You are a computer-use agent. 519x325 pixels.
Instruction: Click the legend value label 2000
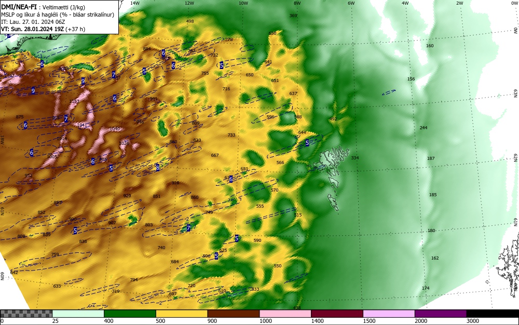421,321
